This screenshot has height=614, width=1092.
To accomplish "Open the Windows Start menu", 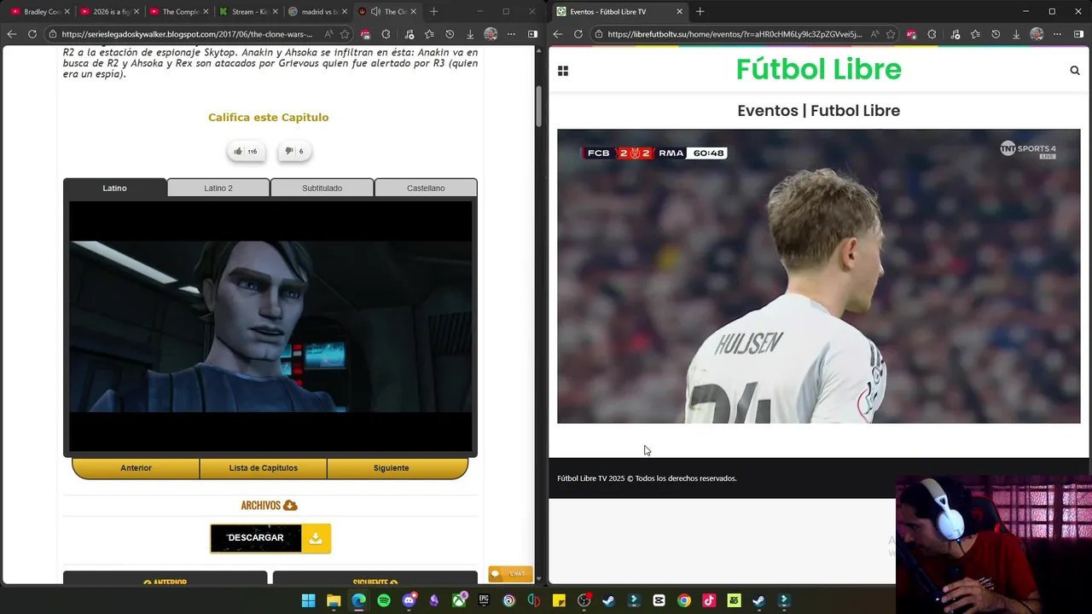I will point(308,600).
